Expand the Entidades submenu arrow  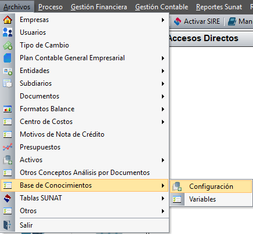click(163, 71)
